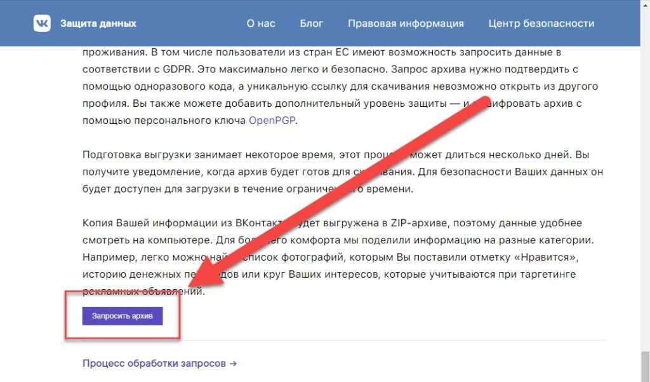650x382 pixels.
Task: Click the VK logo icon
Action: point(43,24)
